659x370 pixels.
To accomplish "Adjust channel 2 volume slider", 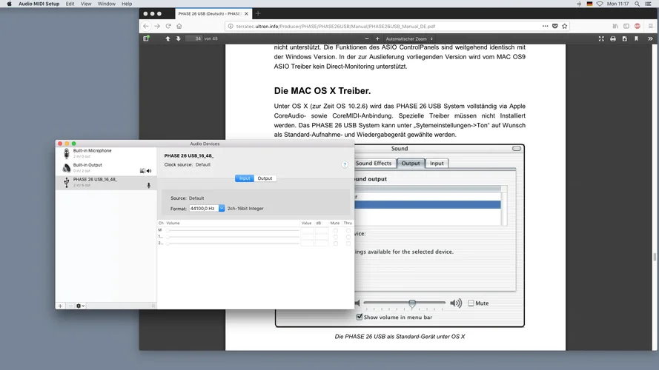I will tap(233, 243).
